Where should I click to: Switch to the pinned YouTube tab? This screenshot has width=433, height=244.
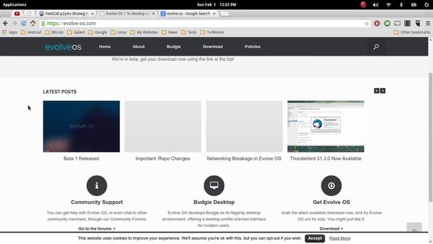tap(17, 14)
